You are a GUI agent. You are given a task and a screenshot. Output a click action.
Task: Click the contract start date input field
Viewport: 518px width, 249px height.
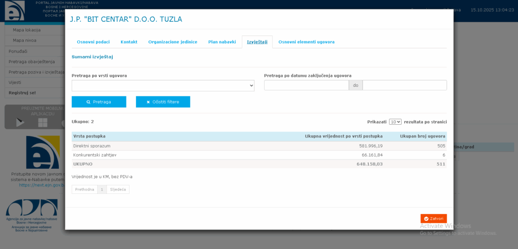coord(306,85)
